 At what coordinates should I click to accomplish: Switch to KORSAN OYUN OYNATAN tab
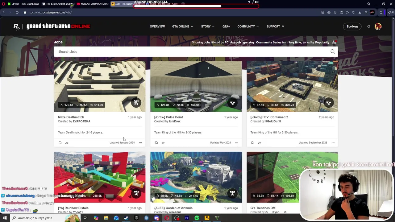(x=93, y=4)
